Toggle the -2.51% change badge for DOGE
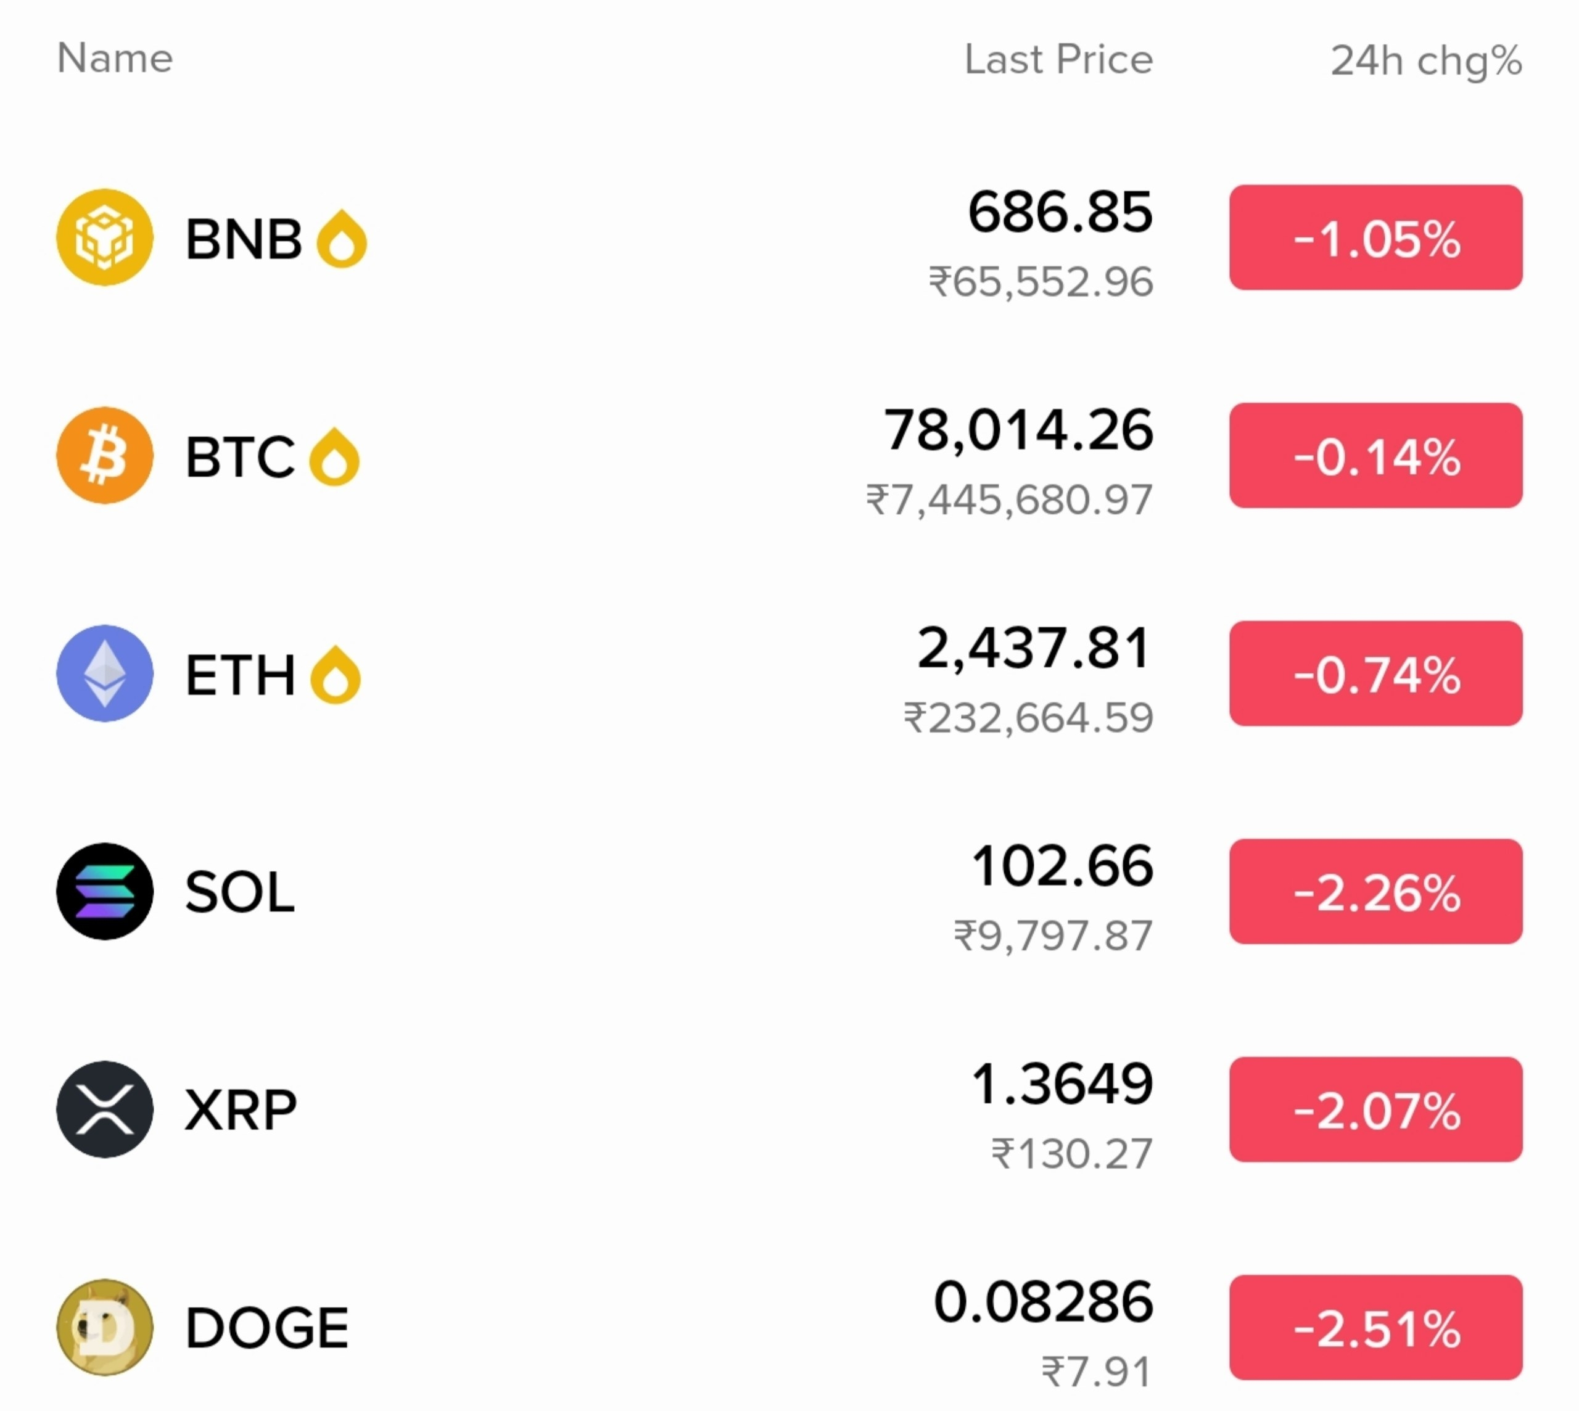This screenshot has height=1411, width=1579. [x=1376, y=1327]
